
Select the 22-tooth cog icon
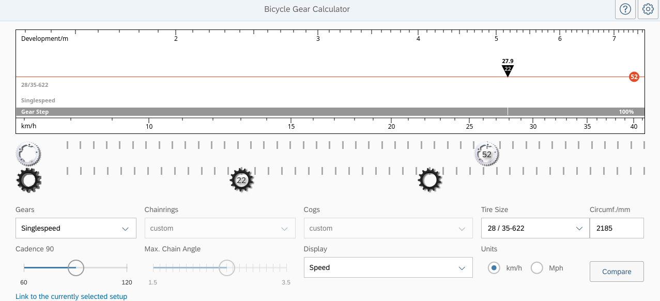(x=241, y=180)
